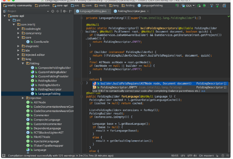Click the green Run button

[199, 6]
